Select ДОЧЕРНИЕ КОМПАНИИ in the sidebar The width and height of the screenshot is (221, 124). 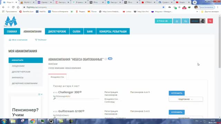click(x=26, y=83)
